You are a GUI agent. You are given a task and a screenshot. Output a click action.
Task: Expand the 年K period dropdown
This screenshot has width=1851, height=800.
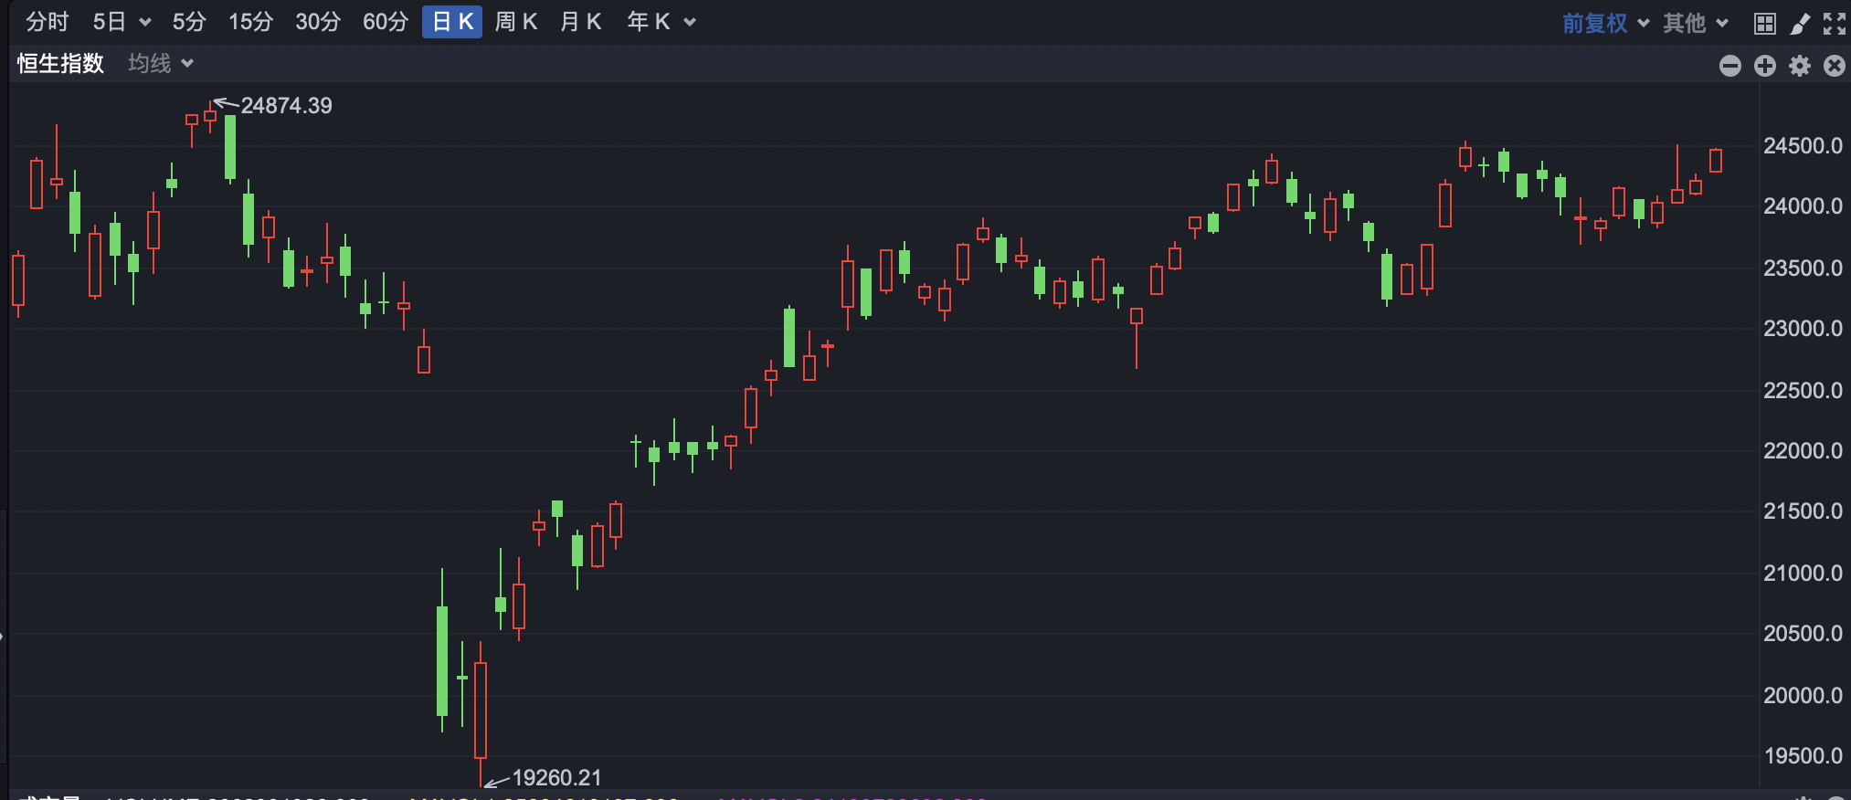click(x=690, y=23)
